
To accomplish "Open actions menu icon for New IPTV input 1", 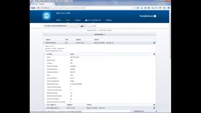I will [154, 43].
